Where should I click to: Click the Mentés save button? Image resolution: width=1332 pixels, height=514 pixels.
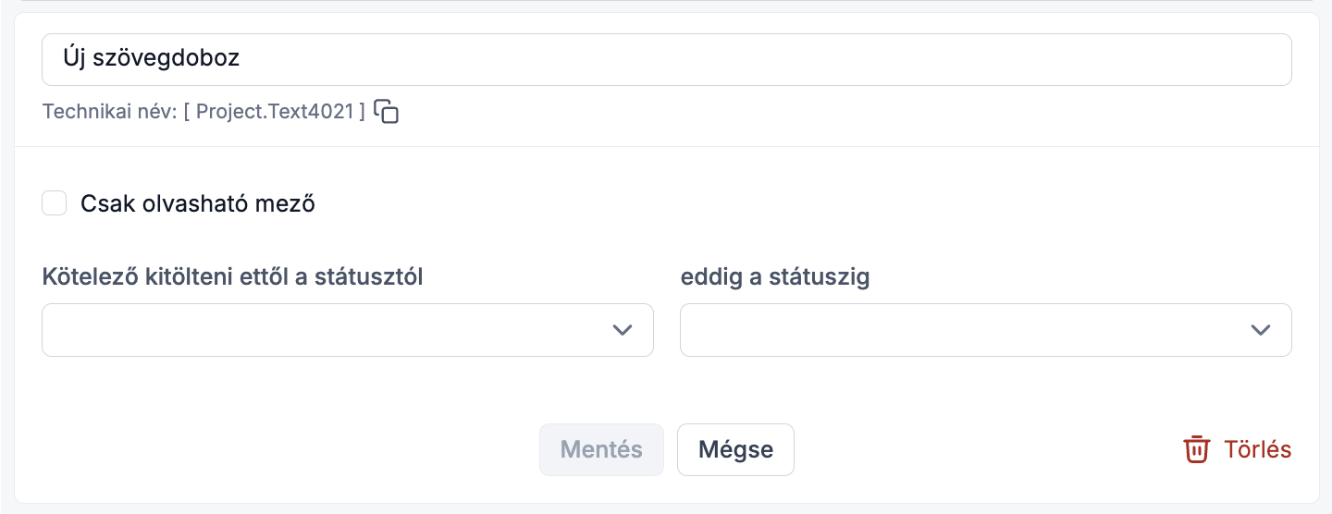pyautogui.click(x=601, y=450)
